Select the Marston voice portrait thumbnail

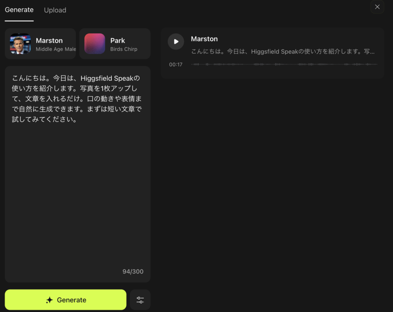click(20, 44)
